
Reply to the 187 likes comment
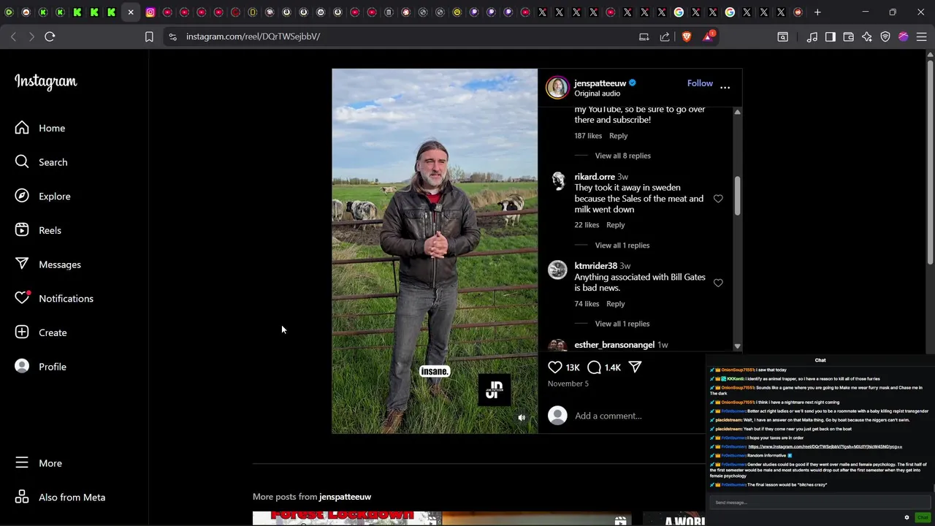tap(618, 136)
